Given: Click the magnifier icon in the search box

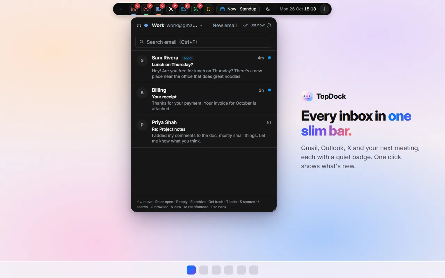Looking at the screenshot, I should pyautogui.click(x=141, y=42).
